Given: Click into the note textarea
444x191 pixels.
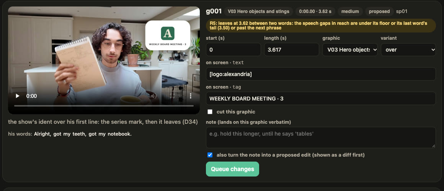Looking at the screenshot, I should click(x=320, y=137).
